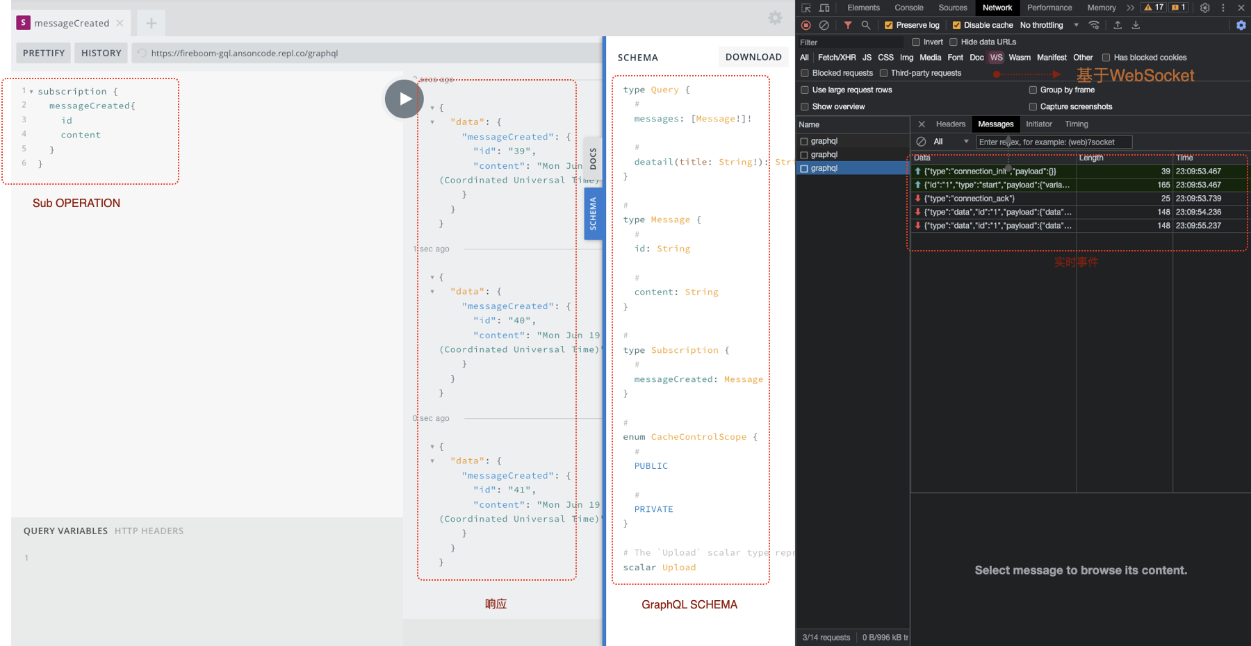The height and width of the screenshot is (646, 1251).
Task: Uncheck the Disable cache checkbox
Action: click(956, 25)
